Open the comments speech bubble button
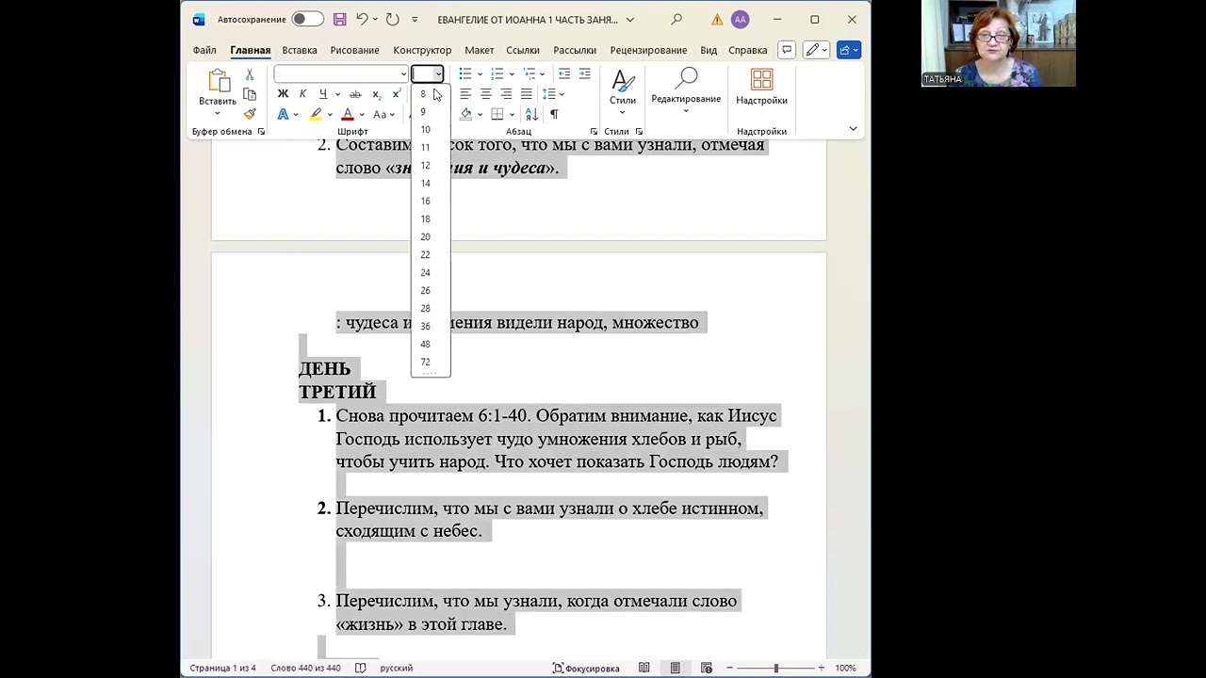This screenshot has width=1206, height=678. point(787,50)
